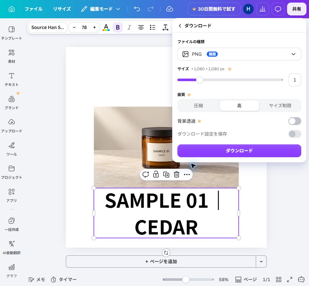The height and width of the screenshot is (286, 309).
Task: Toggle italic formatting
Action: point(129,27)
